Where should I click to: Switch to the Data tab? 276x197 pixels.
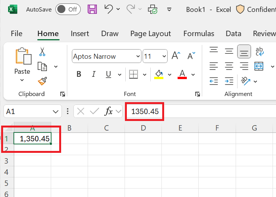(x=233, y=33)
